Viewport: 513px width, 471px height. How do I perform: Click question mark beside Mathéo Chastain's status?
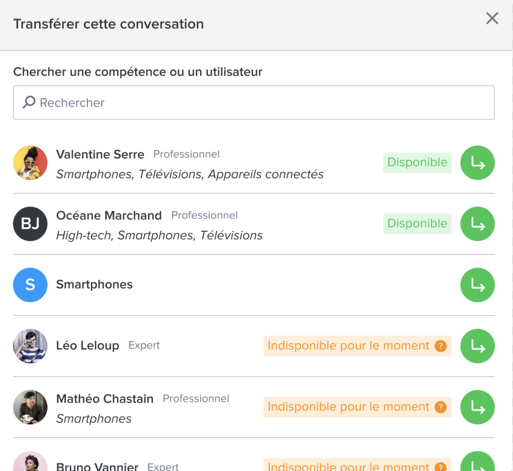[440, 407]
